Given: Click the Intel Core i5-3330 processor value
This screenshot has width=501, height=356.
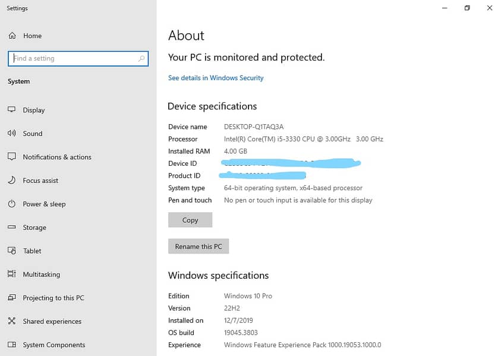Looking at the screenshot, I should (304, 139).
